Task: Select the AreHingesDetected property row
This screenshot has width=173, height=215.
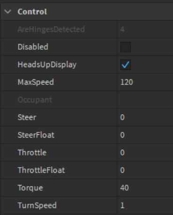Action: 87,29
